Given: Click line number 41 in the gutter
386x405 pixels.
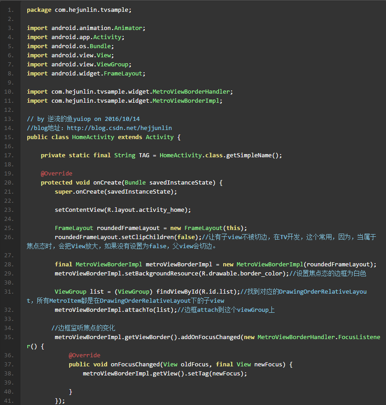Looking at the screenshot, I should 10,401.
